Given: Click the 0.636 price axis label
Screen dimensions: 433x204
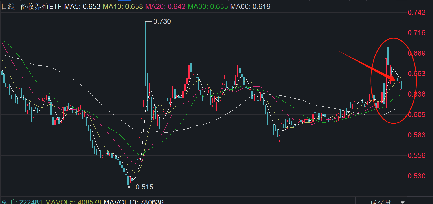Looking at the screenshot, I should pos(417,94).
